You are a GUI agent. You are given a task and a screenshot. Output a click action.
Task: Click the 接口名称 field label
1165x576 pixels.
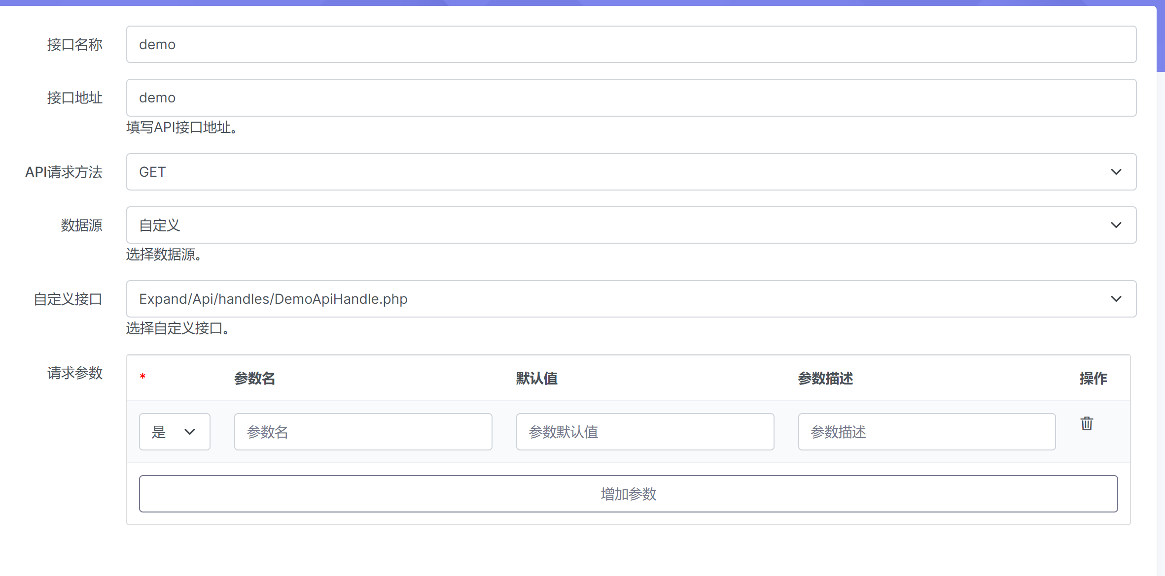tap(74, 45)
